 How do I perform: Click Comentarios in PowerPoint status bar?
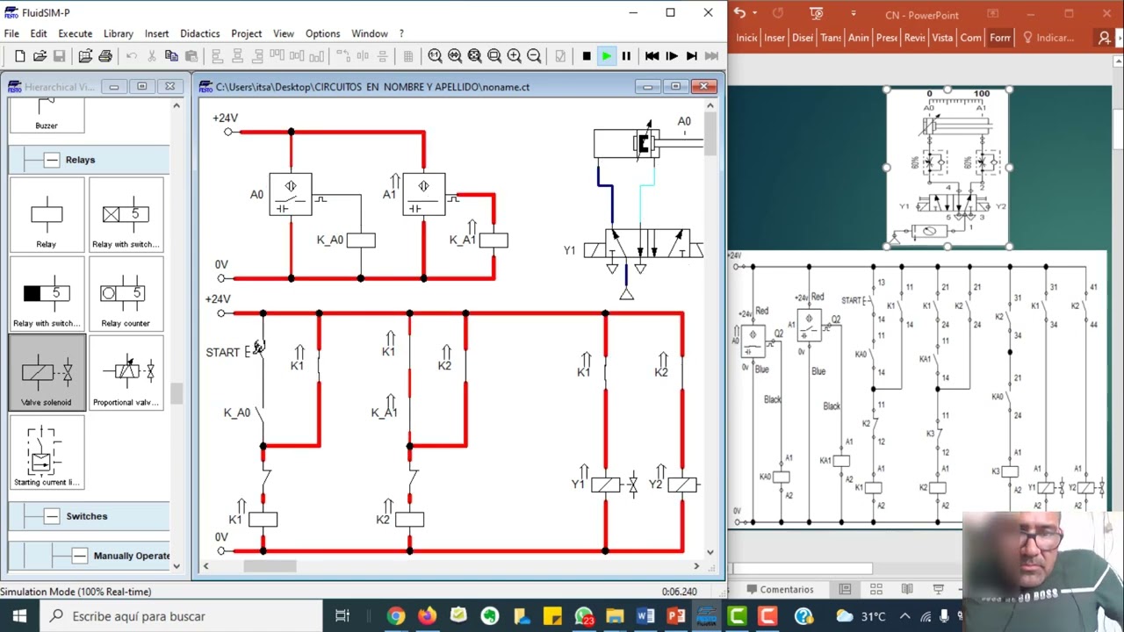coord(779,589)
